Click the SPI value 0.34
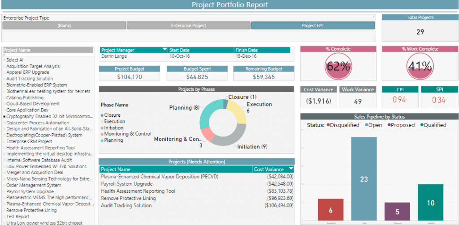This screenshot has width=459, height=225. tap(439, 100)
